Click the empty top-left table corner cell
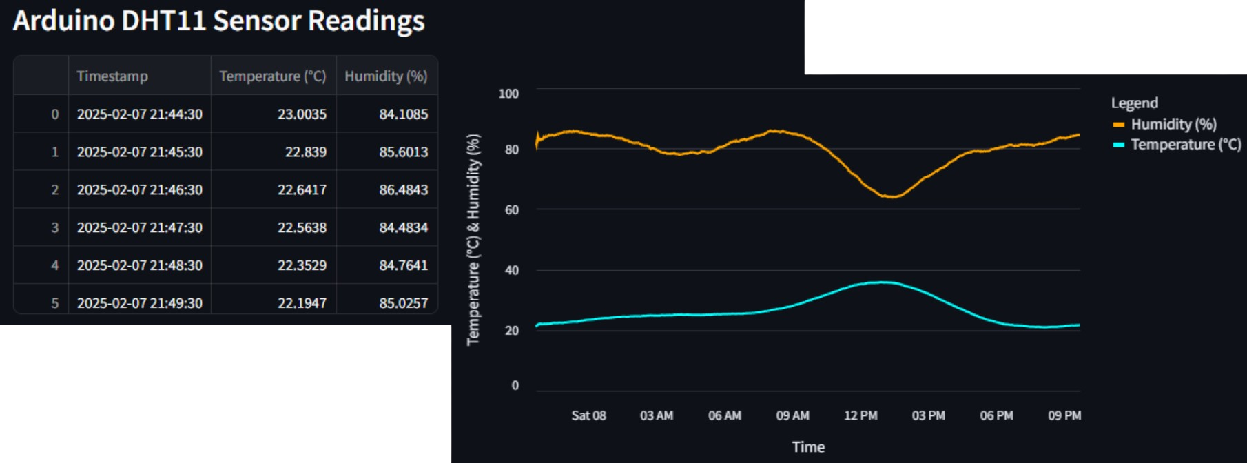 (41, 76)
